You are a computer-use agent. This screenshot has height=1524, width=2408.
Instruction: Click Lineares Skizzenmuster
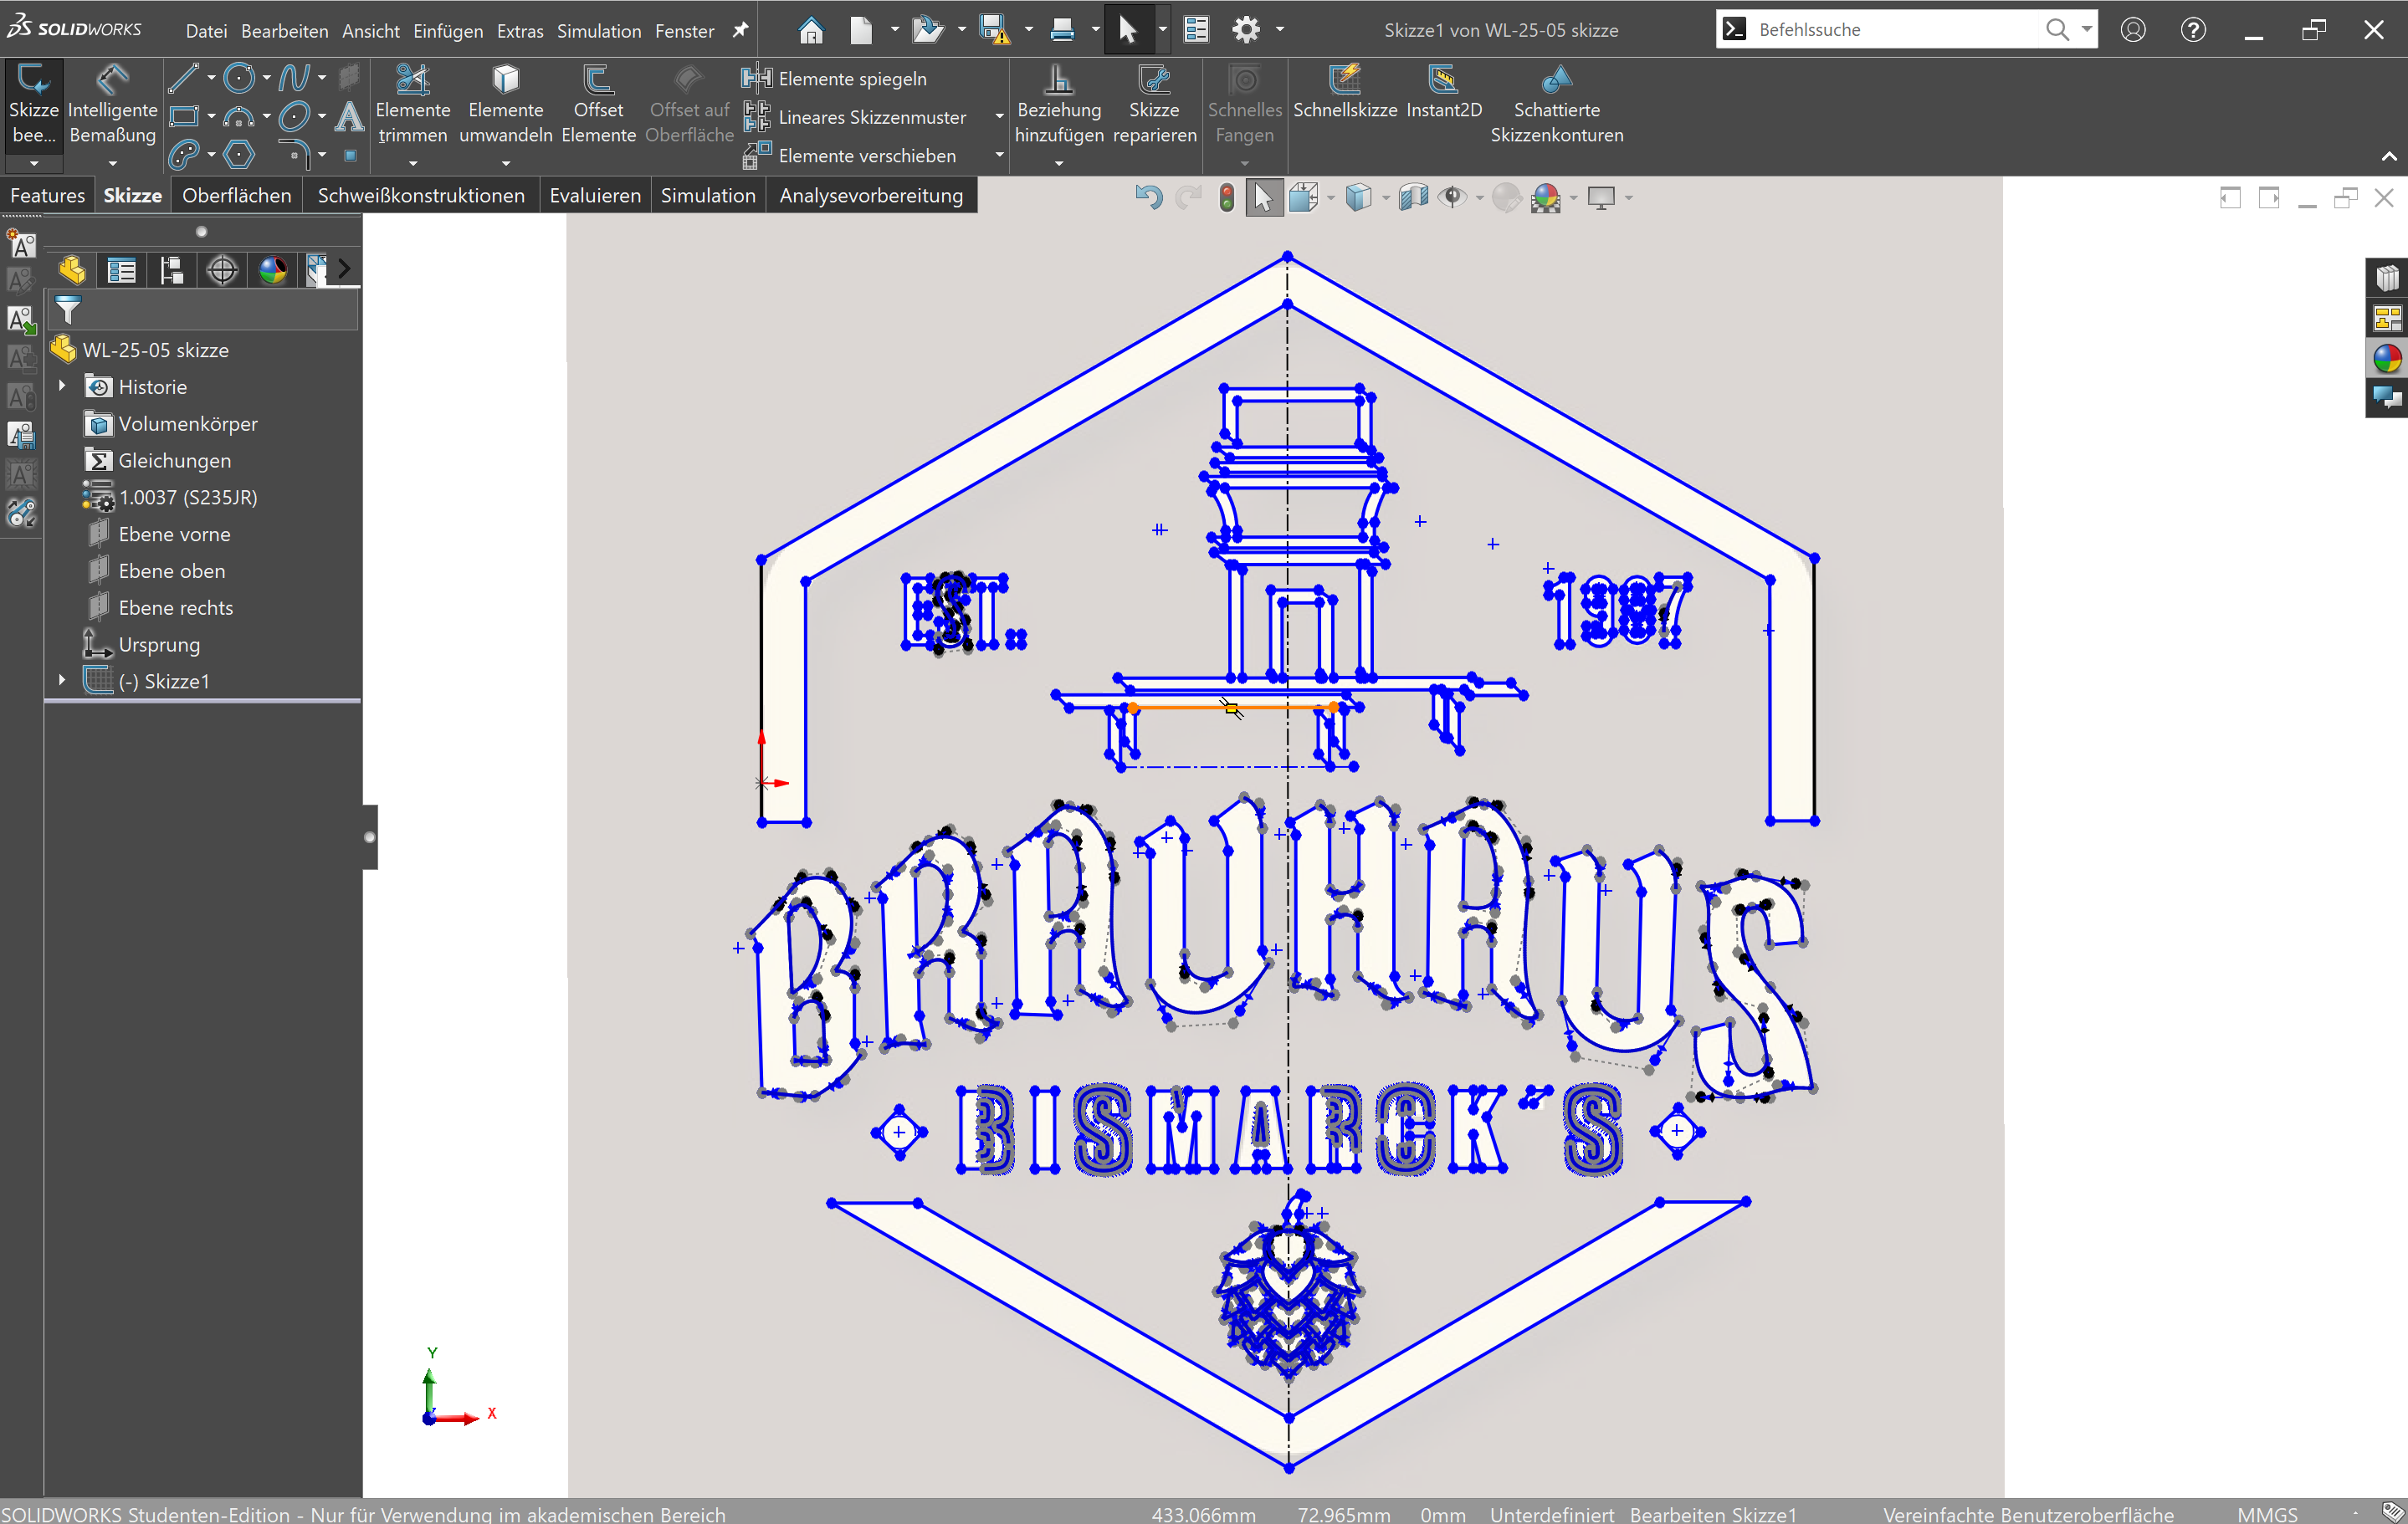(855, 117)
